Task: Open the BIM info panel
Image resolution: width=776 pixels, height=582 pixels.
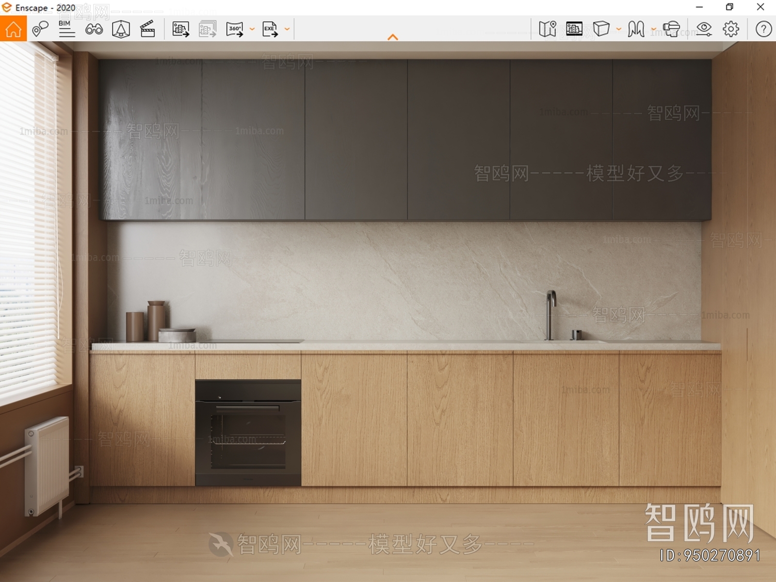Action: tap(66, 29)
